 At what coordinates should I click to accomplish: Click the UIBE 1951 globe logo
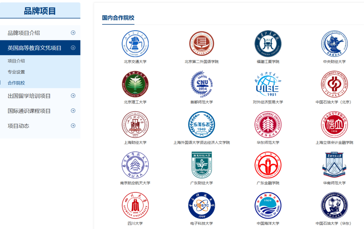point(268,84)
